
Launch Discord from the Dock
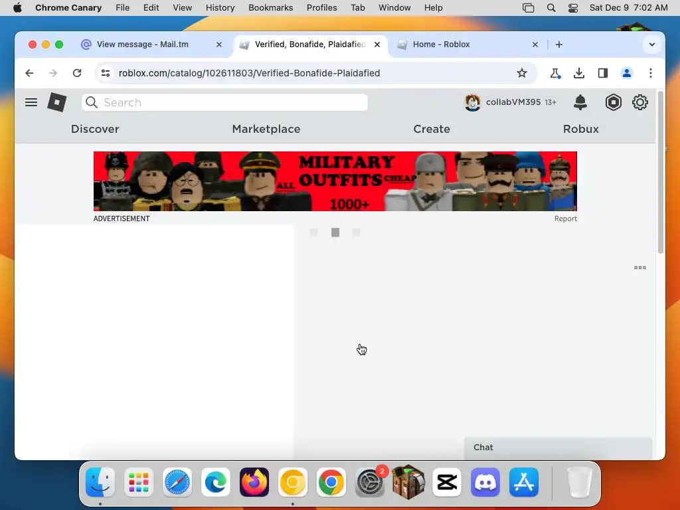(485, 482)
